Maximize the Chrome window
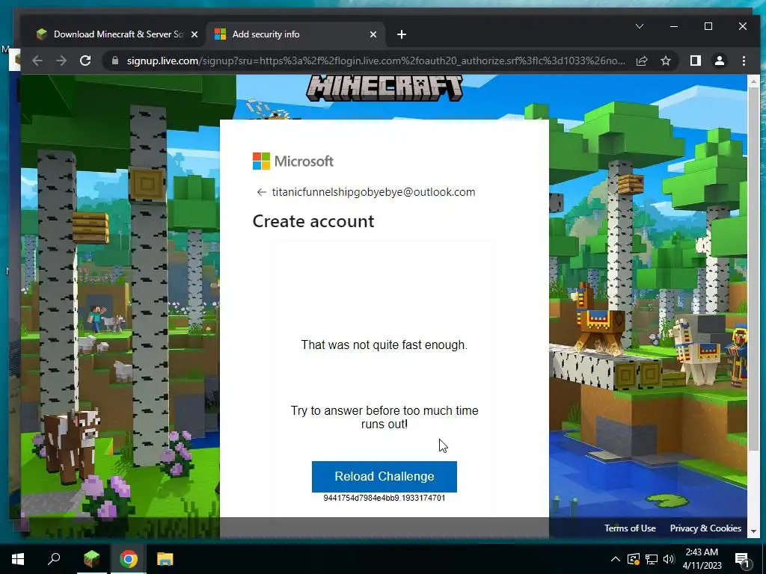 708,26
